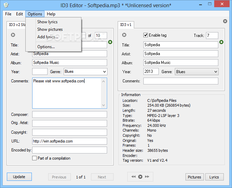
Task: Choose Show lyrics from the menu
Action: pyautogui.click(x=47, y=22)
